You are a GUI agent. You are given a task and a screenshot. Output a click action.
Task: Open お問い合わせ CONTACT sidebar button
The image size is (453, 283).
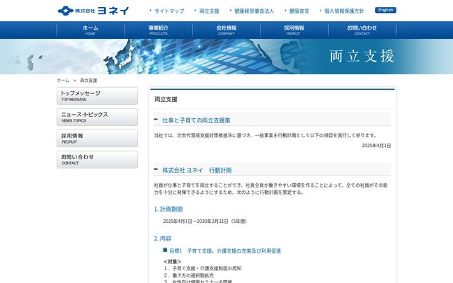point(97,159)
